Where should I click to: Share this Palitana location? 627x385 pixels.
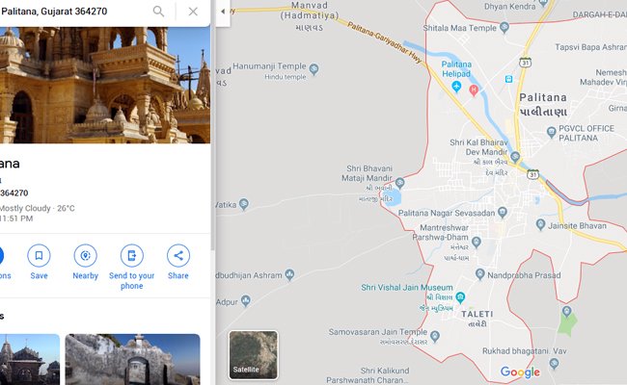(x=177, y=256)
